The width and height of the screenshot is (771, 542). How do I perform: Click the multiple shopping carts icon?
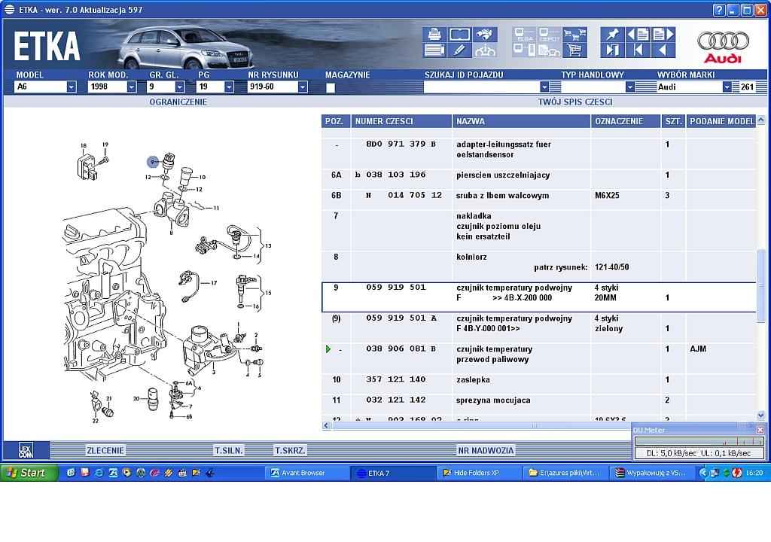[x=574, y=35]
